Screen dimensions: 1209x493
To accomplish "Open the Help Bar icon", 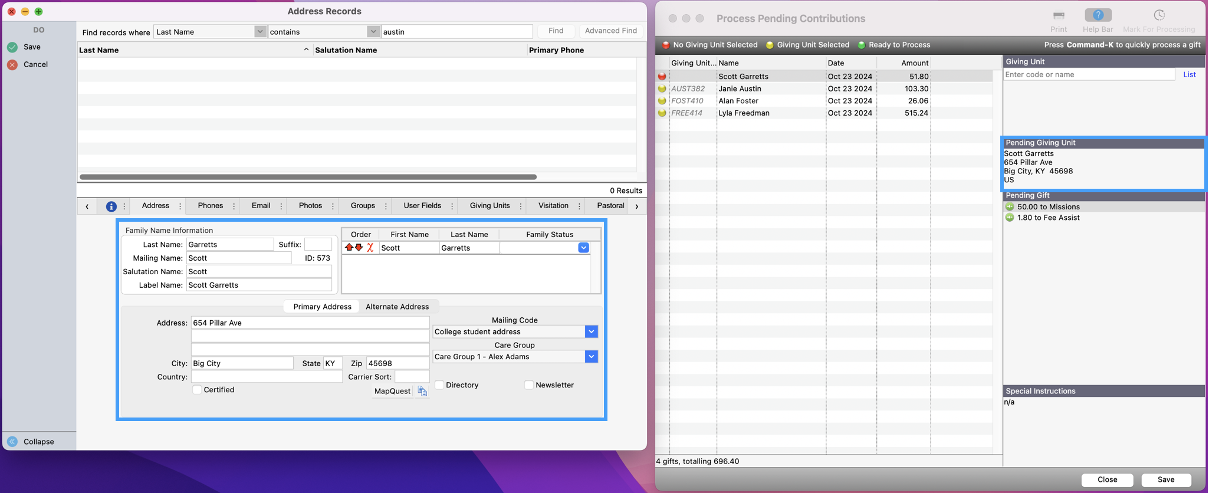I will tap(1098, 16).
